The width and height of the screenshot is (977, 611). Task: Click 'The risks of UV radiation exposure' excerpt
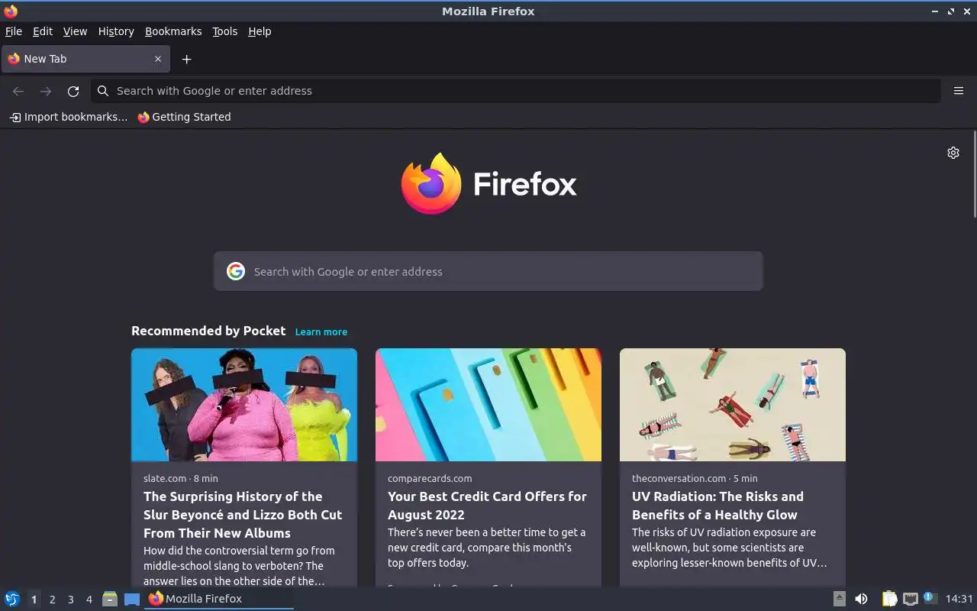tap(729, 548)
